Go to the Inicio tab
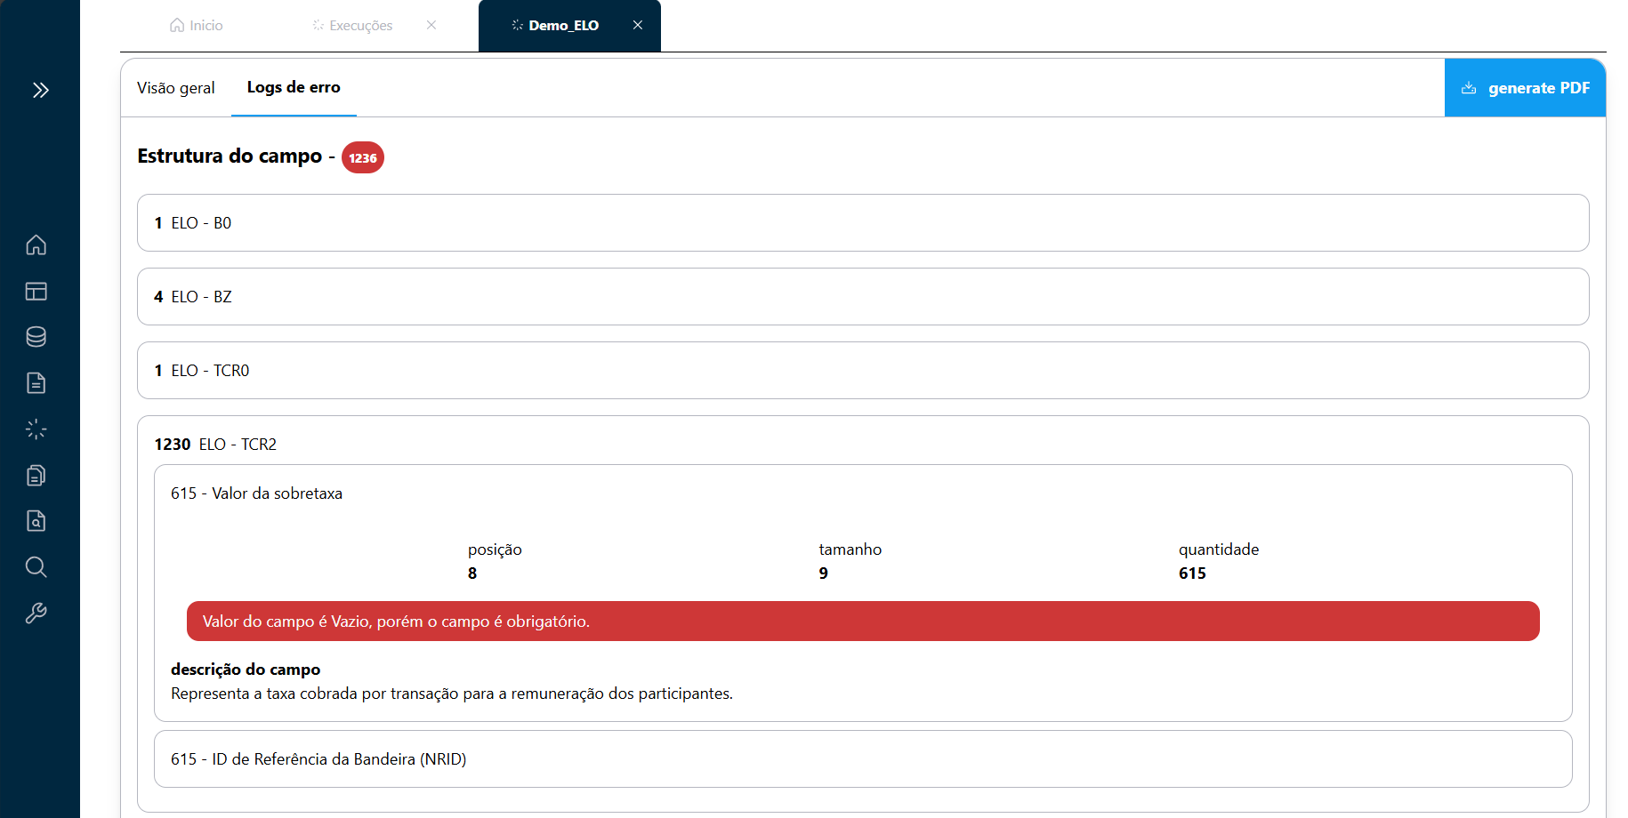The image size is (1628, 818). [197, 26]
